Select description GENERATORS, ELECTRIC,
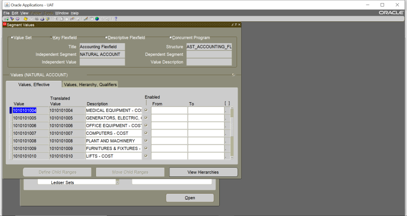 pyautogui.click(x=113, y=118)
